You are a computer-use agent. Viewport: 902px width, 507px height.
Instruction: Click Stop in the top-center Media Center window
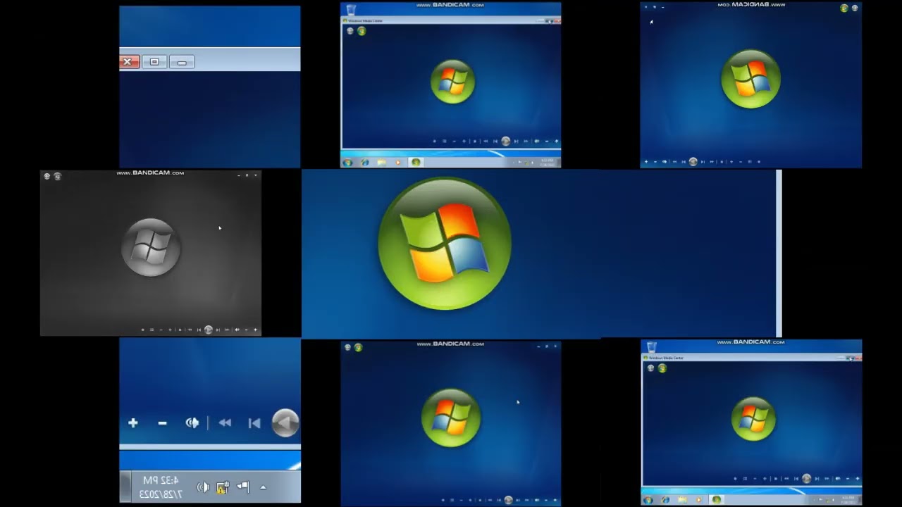[475, 142]
